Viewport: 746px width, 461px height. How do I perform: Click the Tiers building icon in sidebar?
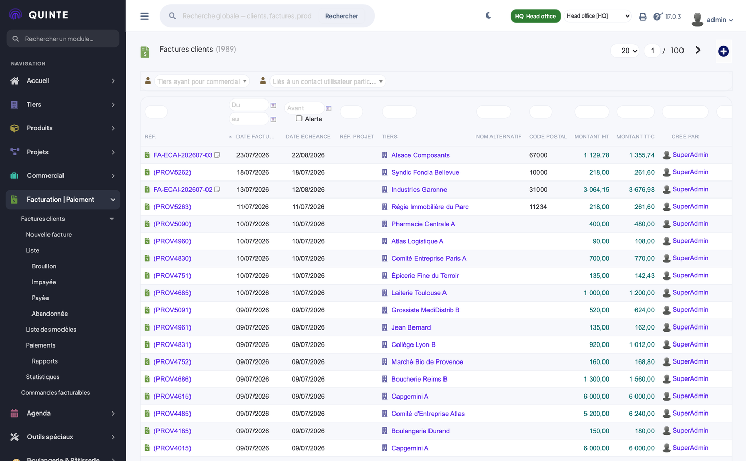(x=14, y=104)
